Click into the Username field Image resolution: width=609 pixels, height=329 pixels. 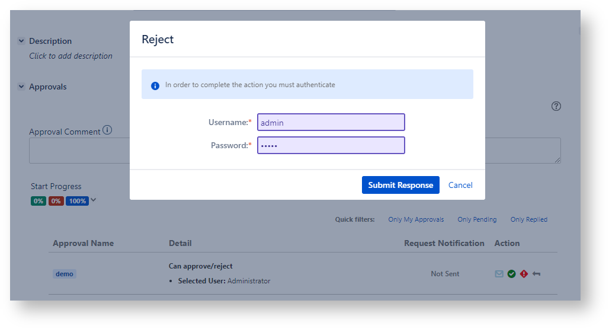[x=331, y=123]
